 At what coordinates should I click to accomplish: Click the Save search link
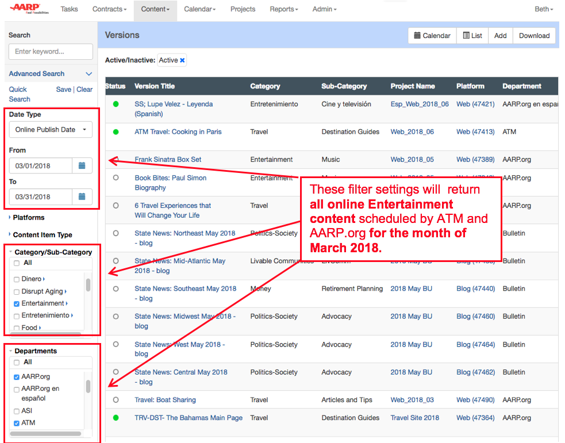click(x=63, y=89)
